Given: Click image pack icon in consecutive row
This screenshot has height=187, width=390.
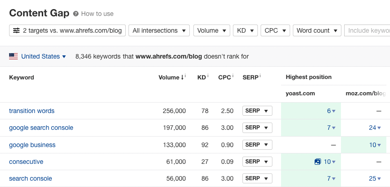Looking at the screenshot, I should (318, 162).
